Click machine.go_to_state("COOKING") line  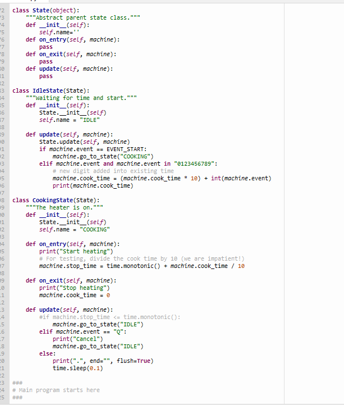103,157
